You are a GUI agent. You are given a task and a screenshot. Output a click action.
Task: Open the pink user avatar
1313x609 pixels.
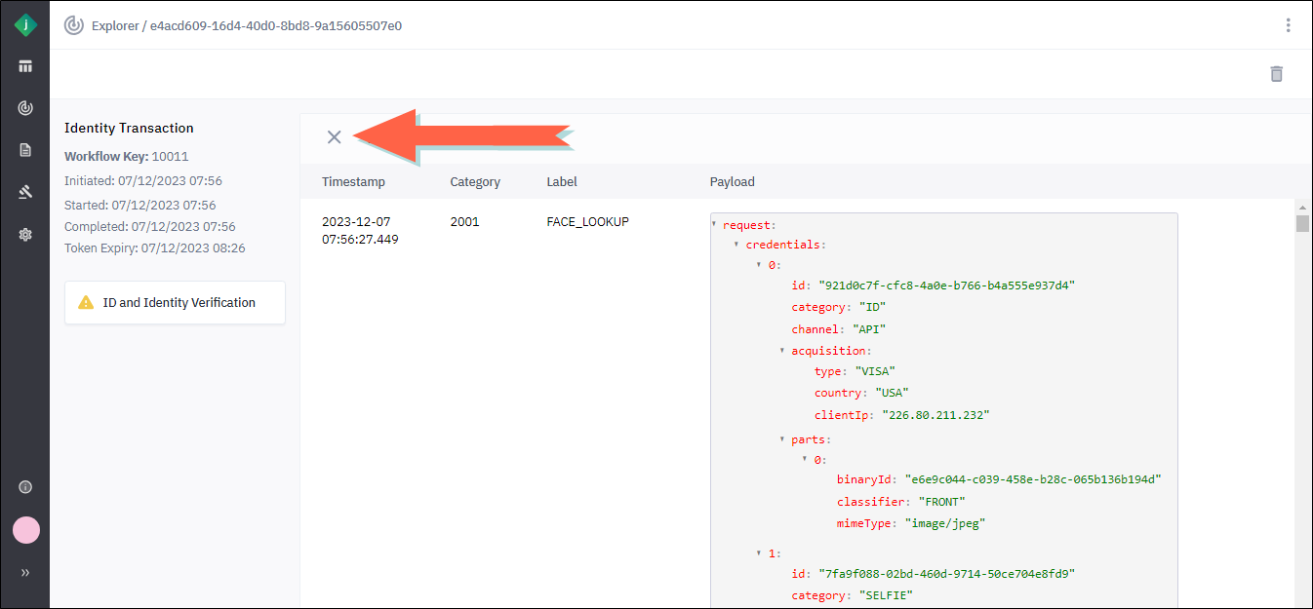(x=25, y=530)
